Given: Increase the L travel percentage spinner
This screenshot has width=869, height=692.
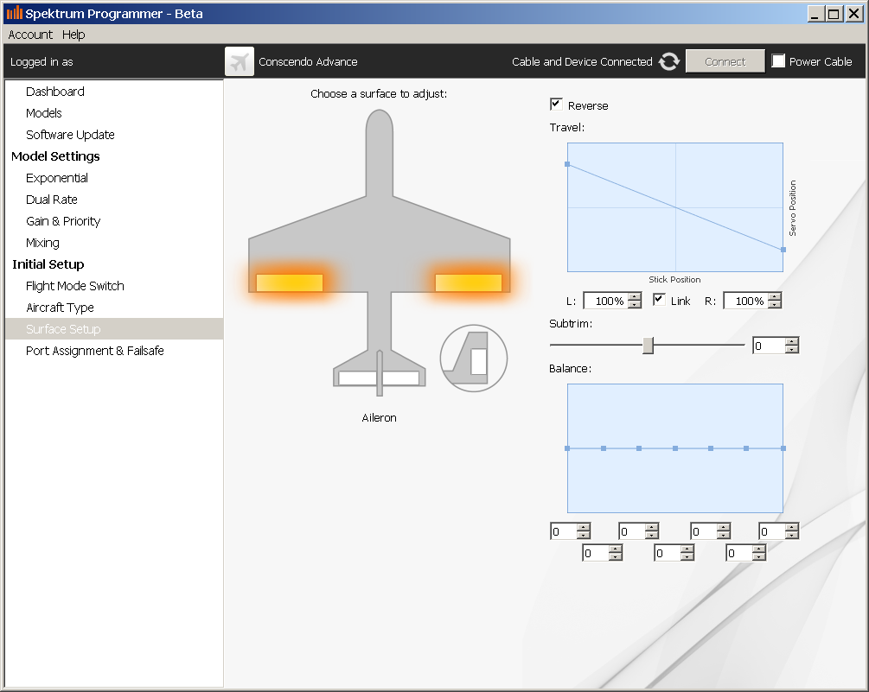Looking at the screenshot, I should tap(635, 296).
